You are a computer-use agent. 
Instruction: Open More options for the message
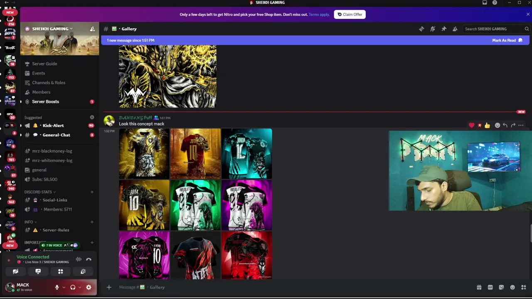521,125
